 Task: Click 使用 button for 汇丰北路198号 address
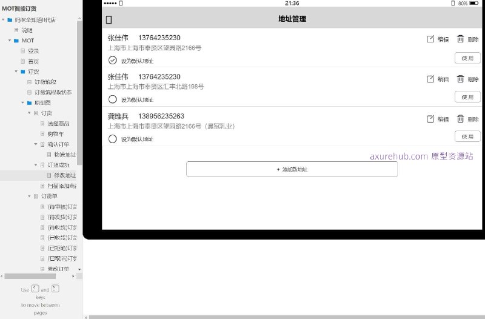tap(467, 97)
